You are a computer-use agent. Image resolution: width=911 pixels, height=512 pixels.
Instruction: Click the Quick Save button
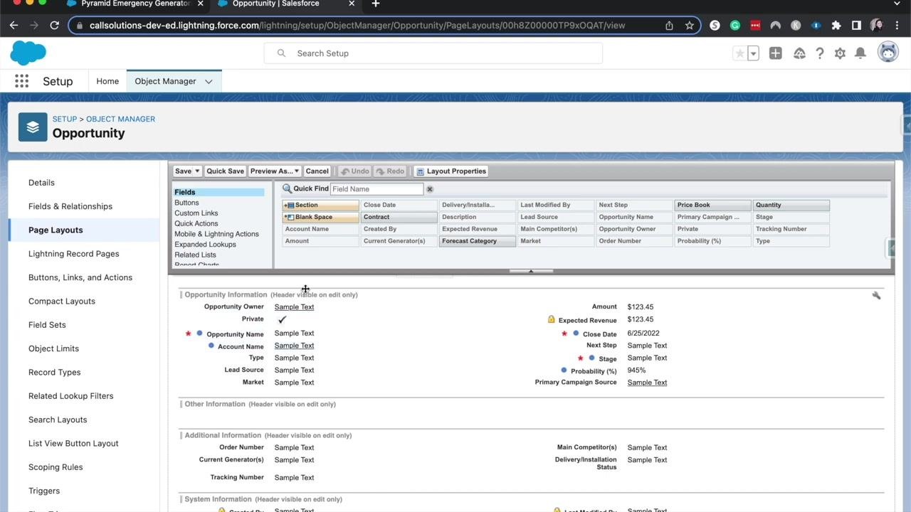point(225,171)
